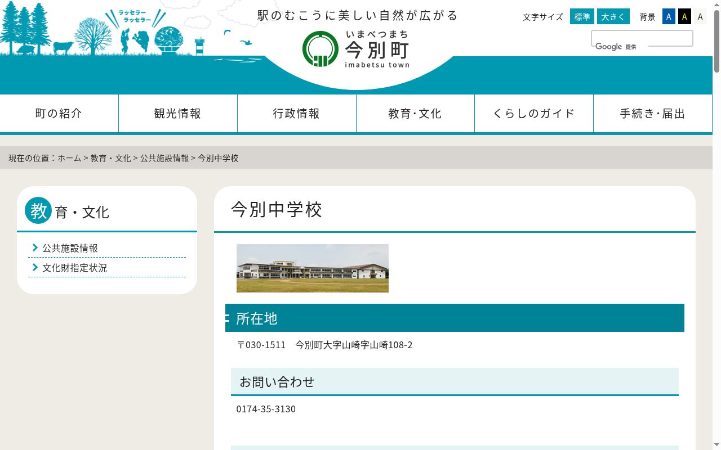
Task: Open the 手続き･届出 menu
Action: (x=653, y=114)
